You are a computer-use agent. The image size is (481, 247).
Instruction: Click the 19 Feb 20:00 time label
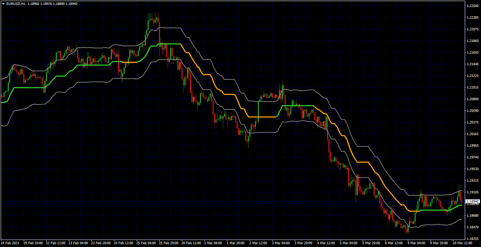pos(33,243)
